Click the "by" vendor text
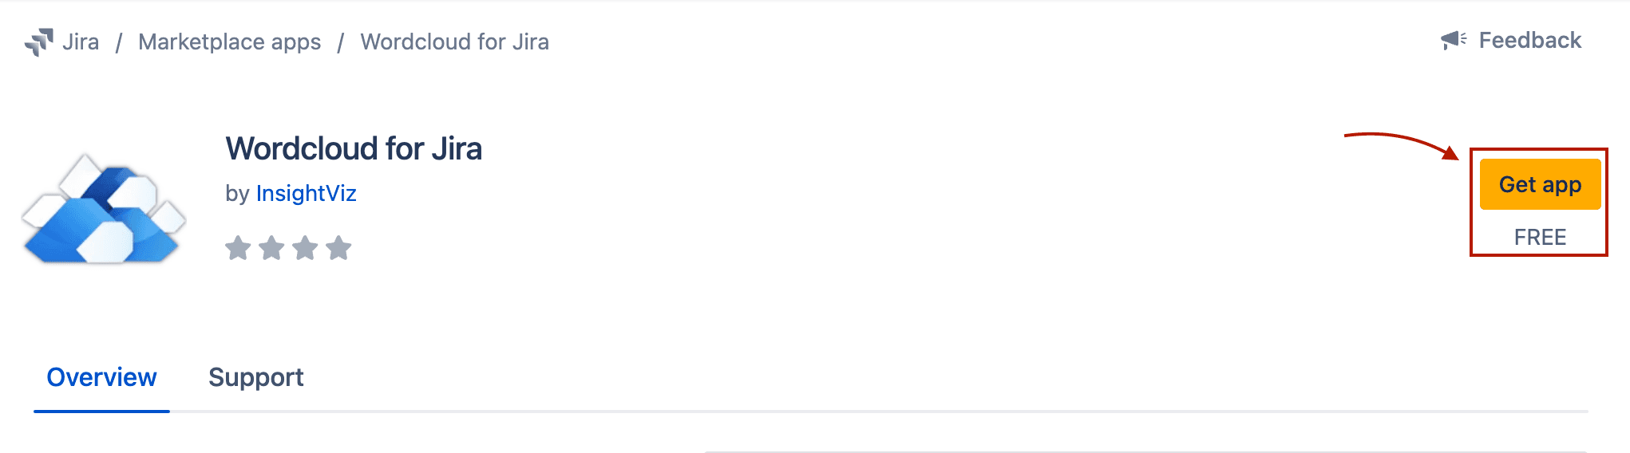Screen dimensions: 1630x453 click(x=237, y=194)
